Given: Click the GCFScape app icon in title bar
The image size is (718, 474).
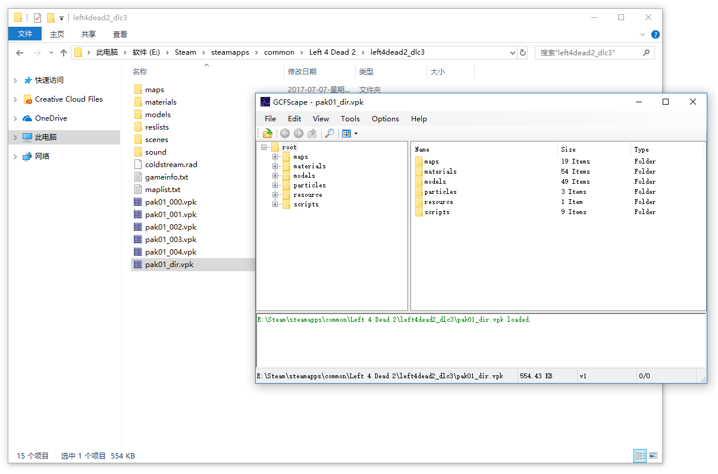Looking at the screenshot, I should (x=265, y=102).
